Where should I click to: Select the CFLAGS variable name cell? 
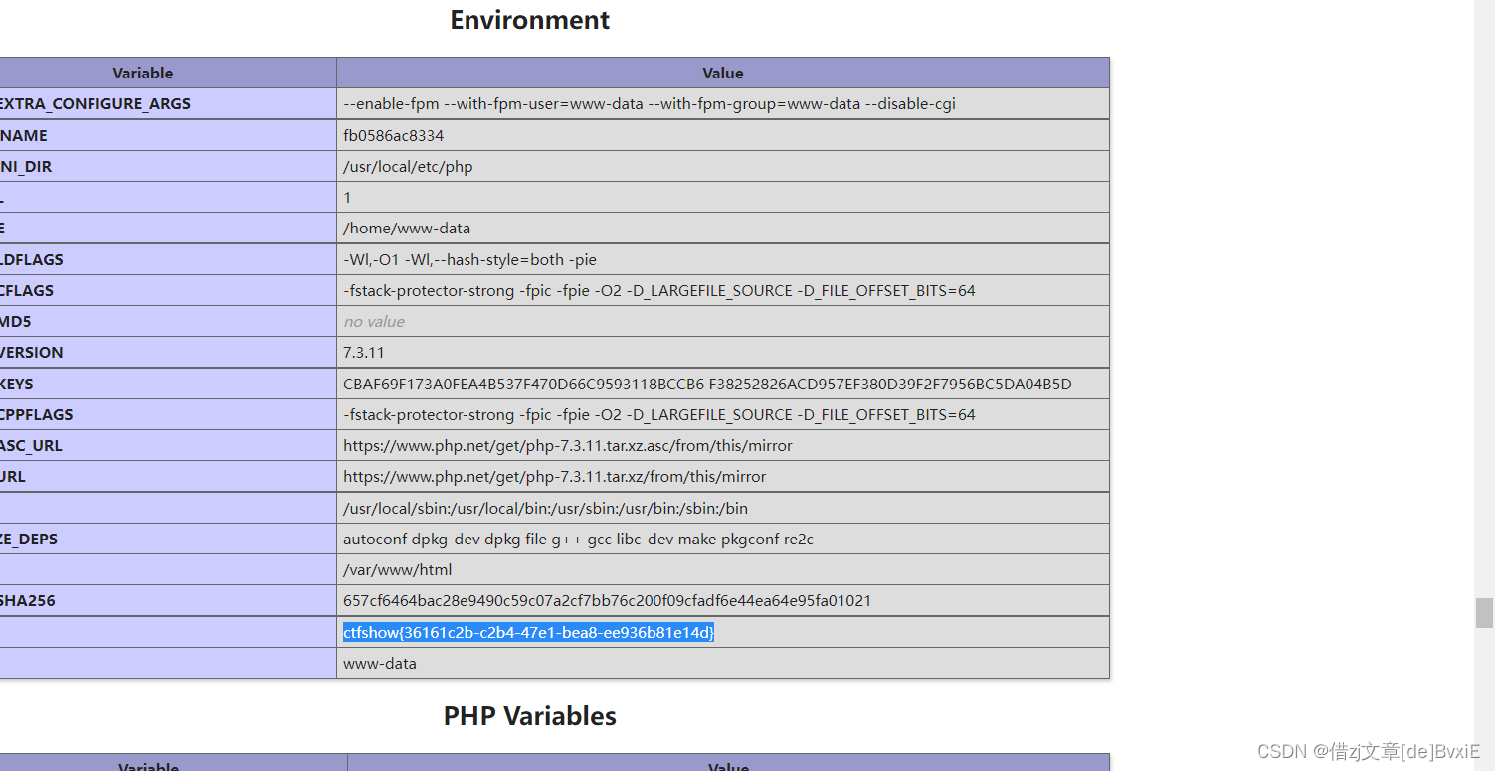point(167,290)
